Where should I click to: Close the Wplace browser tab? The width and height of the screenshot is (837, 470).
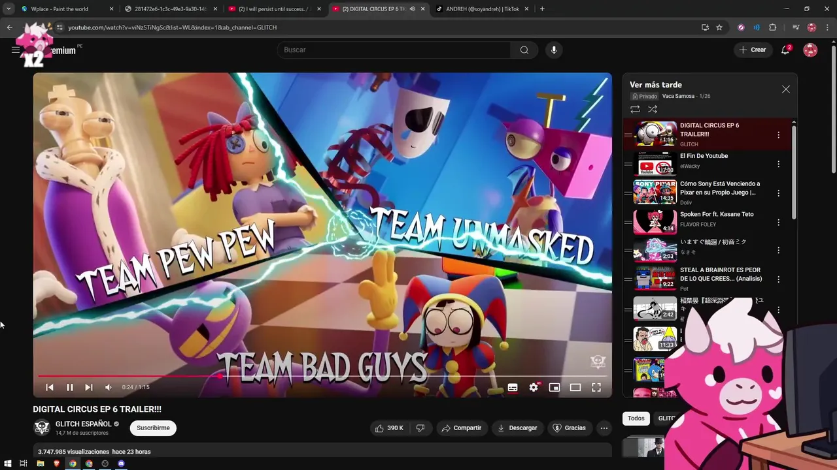pos(111,9)
